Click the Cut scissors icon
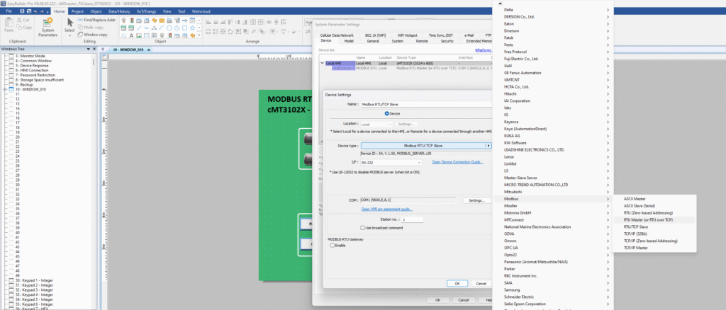 19,20
